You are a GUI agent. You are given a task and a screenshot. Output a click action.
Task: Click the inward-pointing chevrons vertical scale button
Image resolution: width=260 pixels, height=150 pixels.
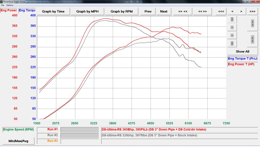pos(252,23)
